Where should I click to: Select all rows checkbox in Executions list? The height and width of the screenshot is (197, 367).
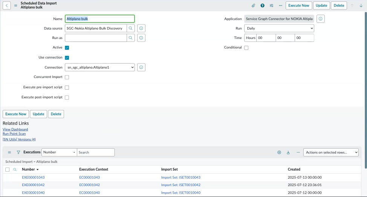(x=7, y=170)
